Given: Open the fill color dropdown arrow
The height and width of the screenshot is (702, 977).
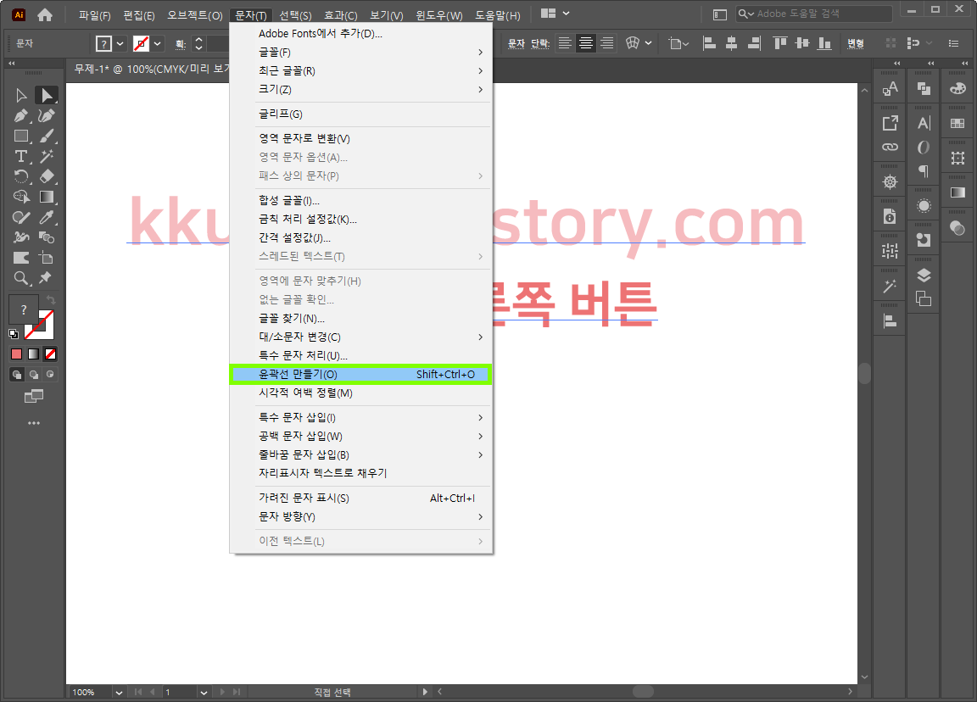Looking at the screenshot, I should click(x=120, y=43).
